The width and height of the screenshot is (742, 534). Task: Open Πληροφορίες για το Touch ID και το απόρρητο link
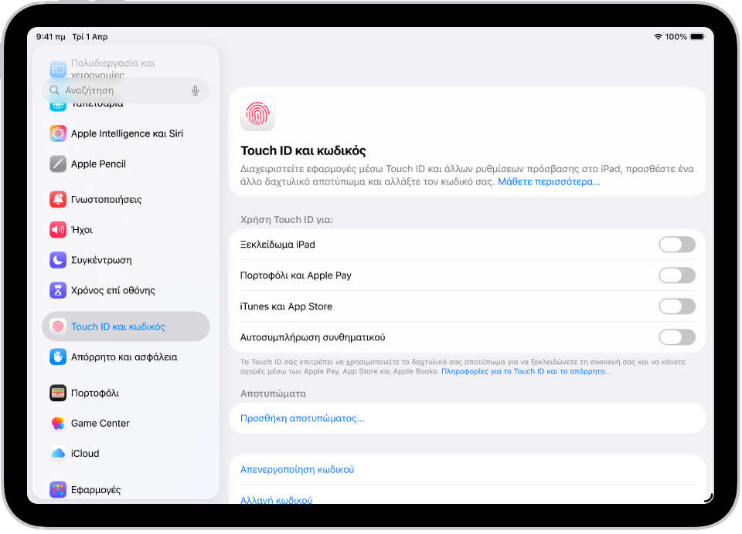tap(526, 371)
